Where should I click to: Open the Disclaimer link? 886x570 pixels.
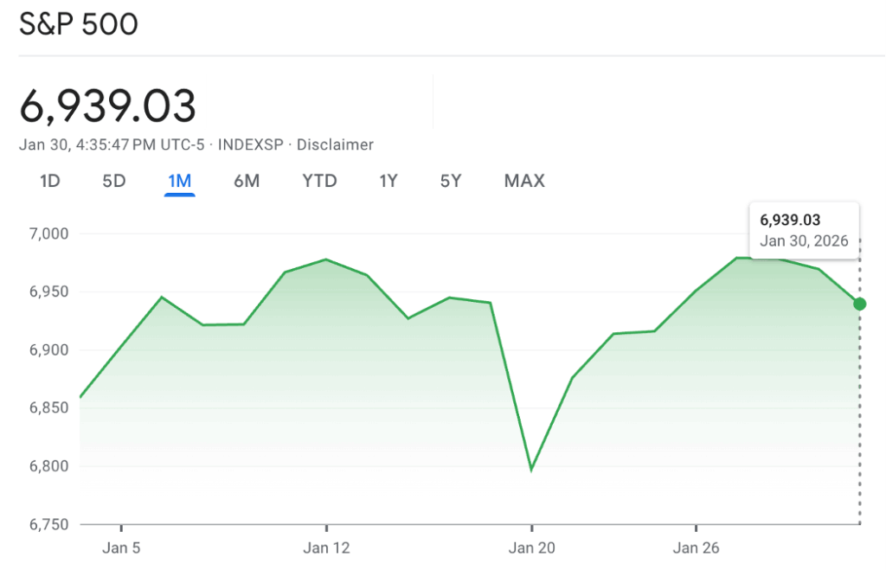(335, 144)
